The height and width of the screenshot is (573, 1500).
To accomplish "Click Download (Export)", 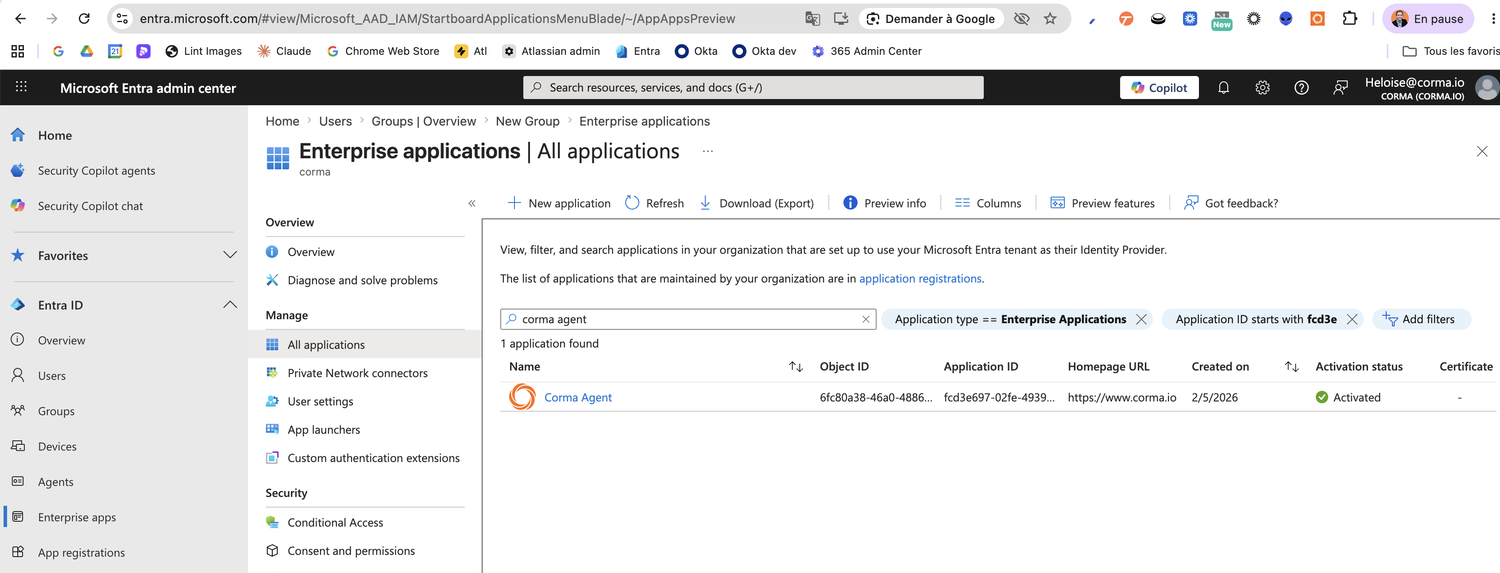I will tap(756, 204).
